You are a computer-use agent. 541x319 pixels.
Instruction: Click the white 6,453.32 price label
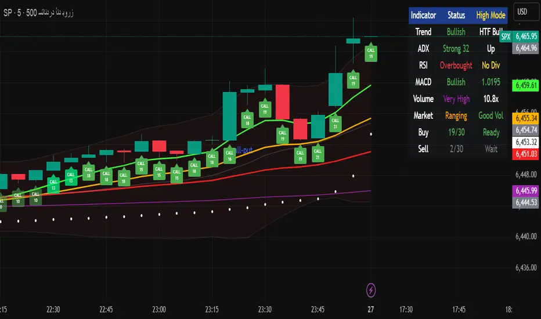pyautogui.click(x=526, y=142)
